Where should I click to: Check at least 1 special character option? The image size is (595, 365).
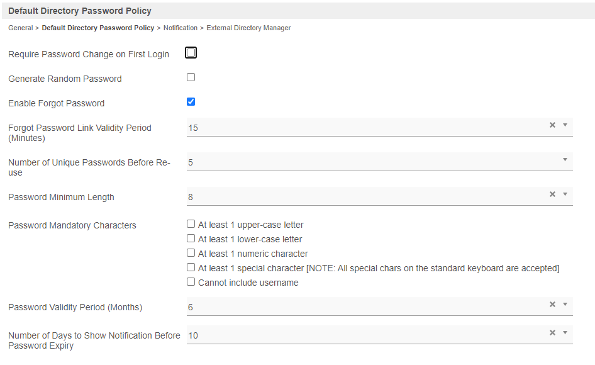(191, 267)
